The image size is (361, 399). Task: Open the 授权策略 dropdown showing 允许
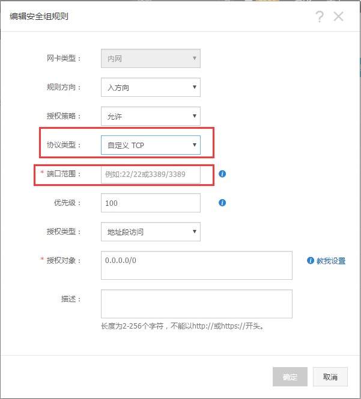point(151,116)
